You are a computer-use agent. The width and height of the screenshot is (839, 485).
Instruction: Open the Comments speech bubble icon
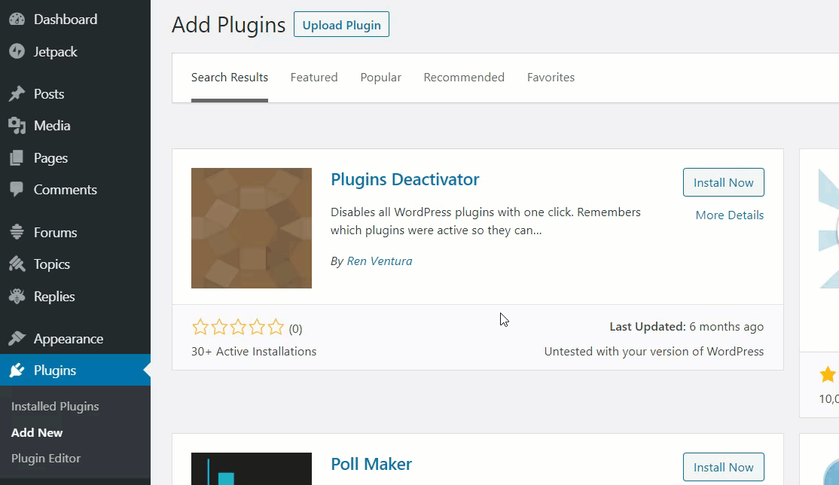[17, 190]
